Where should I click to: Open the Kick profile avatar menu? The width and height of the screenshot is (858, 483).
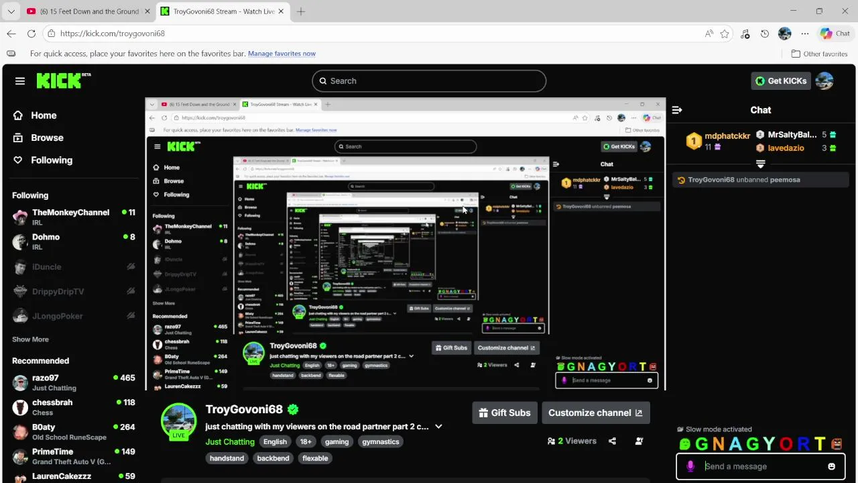tap(824, 80)
